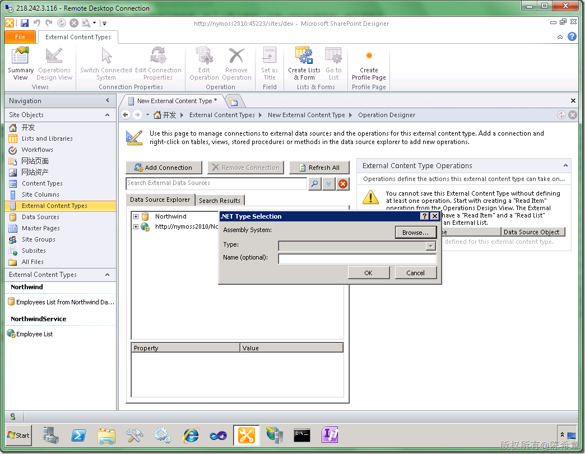Expand the Northwind data source node
The image size is (585, 454).
click(136, 216)
